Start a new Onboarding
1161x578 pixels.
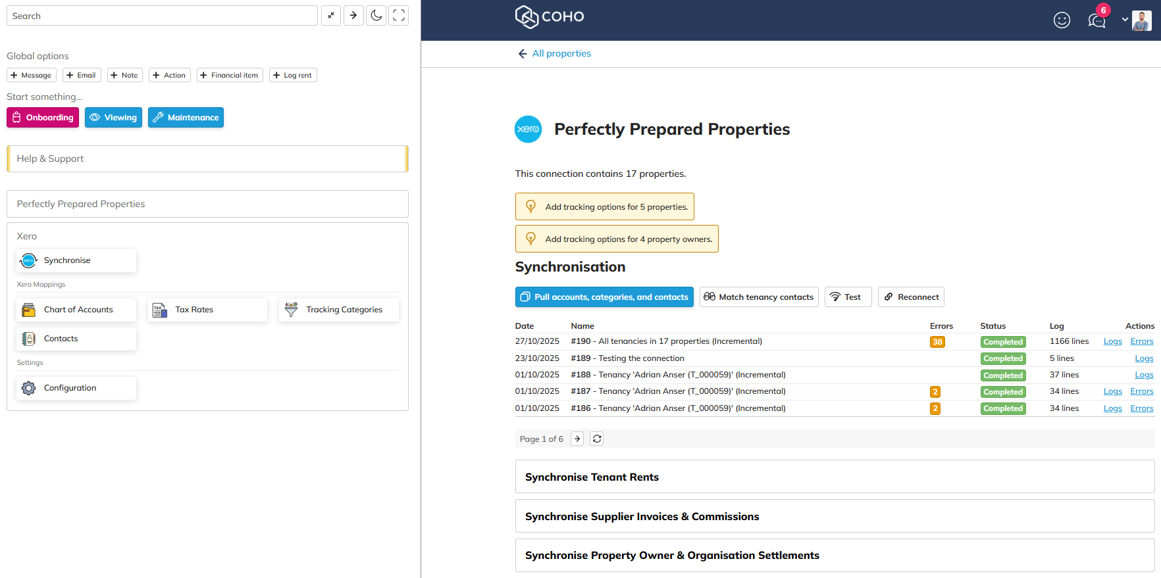[x=43, y=118]
